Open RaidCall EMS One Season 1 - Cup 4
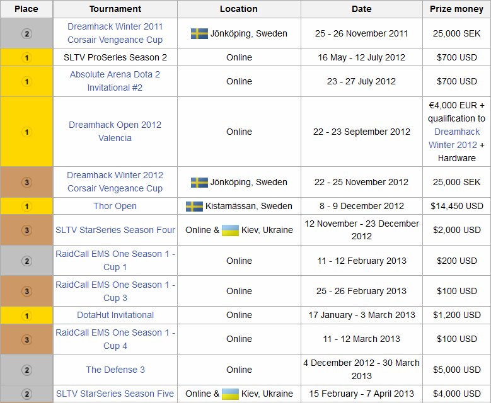Viewport: 491px width, 403px height. pyautogui.click(x=115, y=339)
